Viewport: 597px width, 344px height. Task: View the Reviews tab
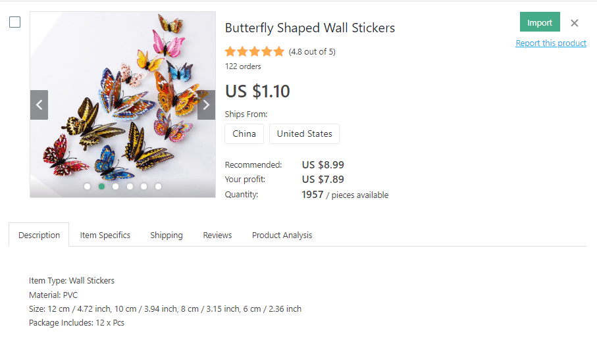(x=217, y=235)
